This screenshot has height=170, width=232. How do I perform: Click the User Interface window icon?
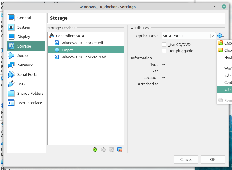[11, 103]
